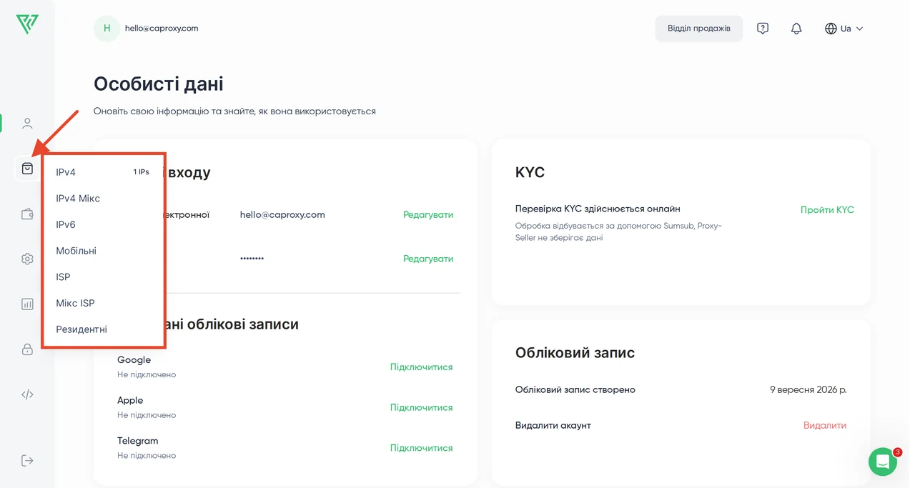
Task: Click the Особисті дані heading
Action: tap(159, 84)
